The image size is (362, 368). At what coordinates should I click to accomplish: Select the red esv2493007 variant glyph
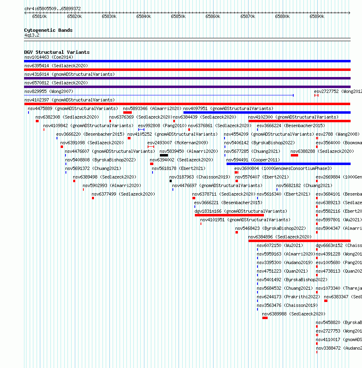[151, 147]
